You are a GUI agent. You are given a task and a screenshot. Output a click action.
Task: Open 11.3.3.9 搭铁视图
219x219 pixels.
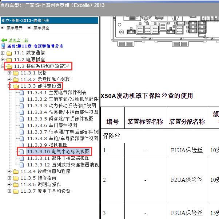[x=47, y=145]
